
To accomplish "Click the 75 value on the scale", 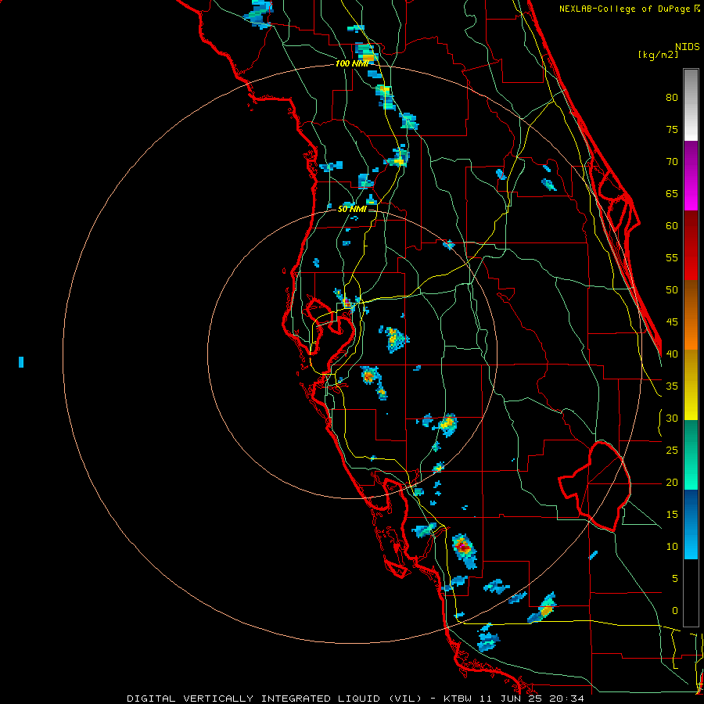I will tap(672, 129).
